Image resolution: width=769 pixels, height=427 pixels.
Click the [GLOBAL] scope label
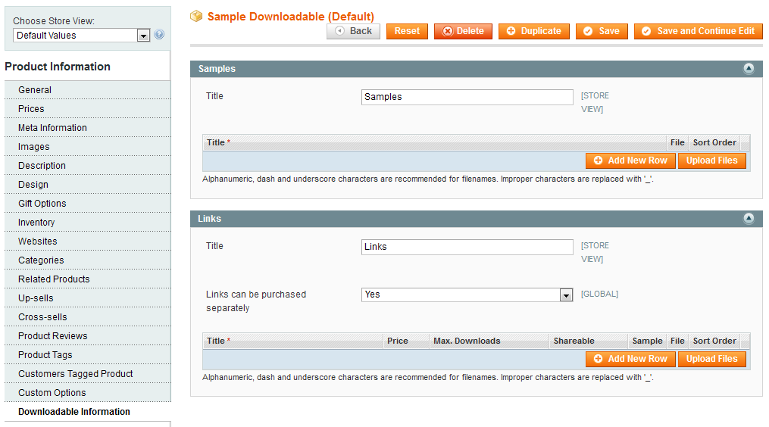click(x=599, y=295)
